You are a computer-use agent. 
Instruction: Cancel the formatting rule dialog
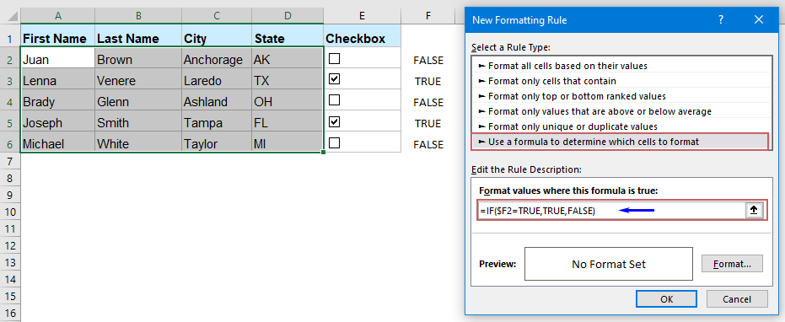(737, 299)
